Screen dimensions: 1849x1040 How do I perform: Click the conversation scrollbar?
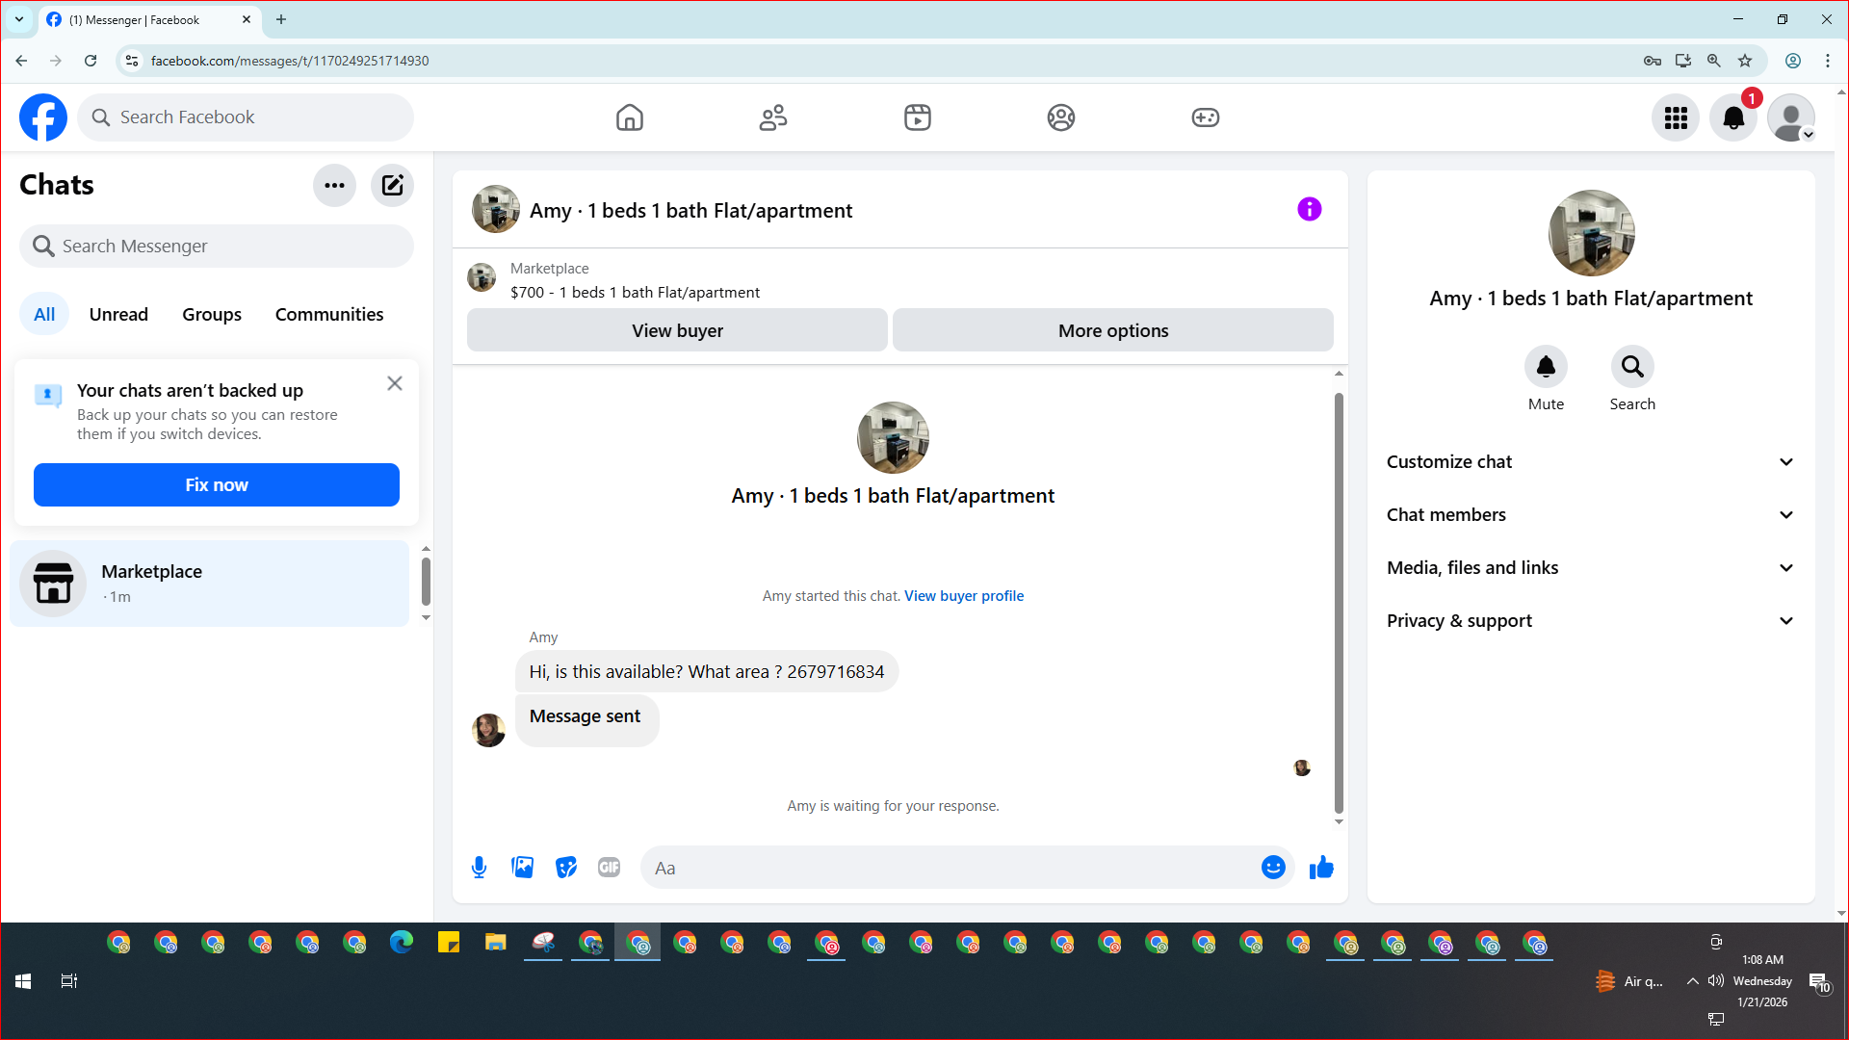[1339, 604]
